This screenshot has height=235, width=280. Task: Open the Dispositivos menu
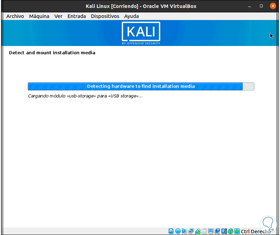(105, 16)
